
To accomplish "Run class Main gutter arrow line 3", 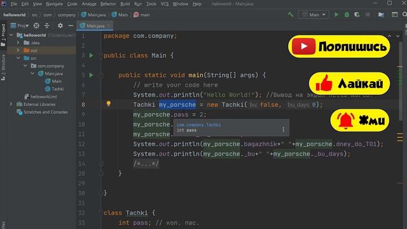I will [x=91, y=55].
